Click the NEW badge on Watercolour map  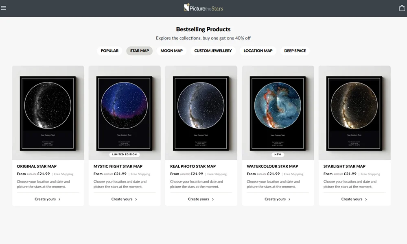[278, 155]
